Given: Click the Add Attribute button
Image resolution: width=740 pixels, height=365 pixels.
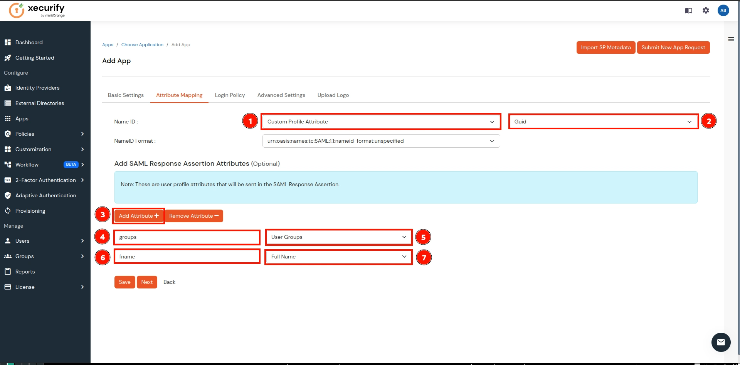Looking at the screenshot, I should (139, 216).
